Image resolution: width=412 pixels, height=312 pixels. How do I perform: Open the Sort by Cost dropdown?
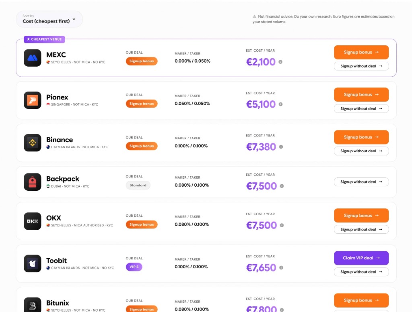coord(49,19)
